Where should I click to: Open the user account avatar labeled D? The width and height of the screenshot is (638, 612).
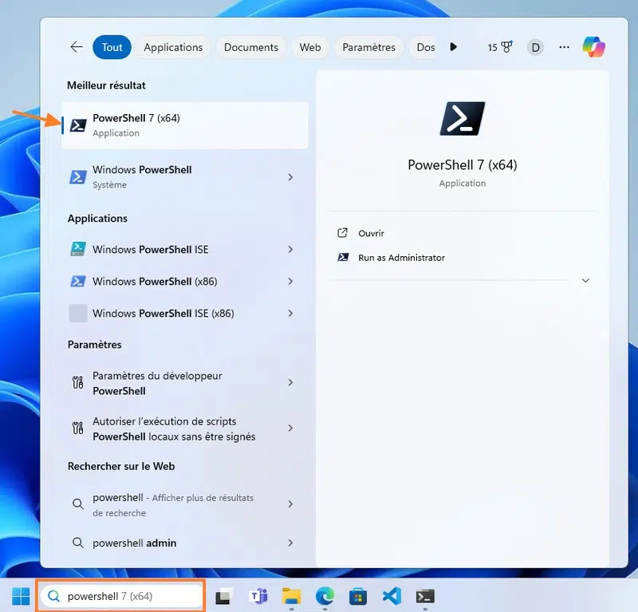tap(535, 47)
